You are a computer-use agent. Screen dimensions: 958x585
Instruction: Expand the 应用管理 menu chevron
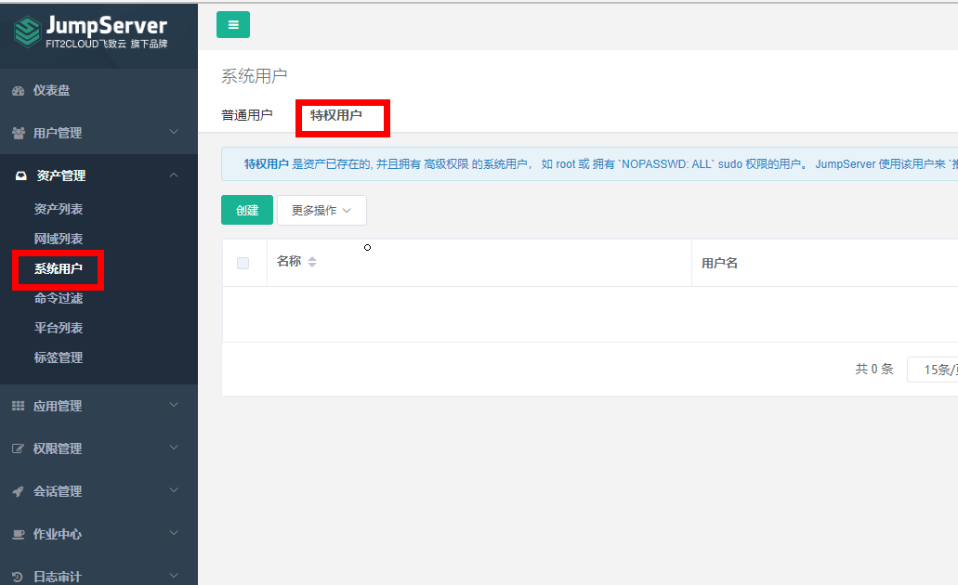[174, 405]
